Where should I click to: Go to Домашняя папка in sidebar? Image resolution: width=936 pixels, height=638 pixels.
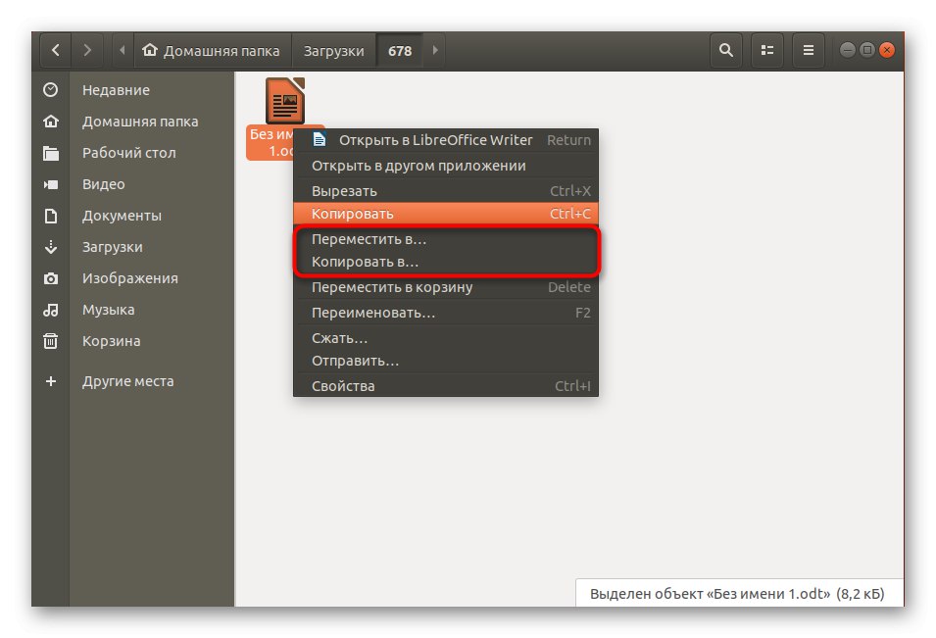click(x=140, y=122)
